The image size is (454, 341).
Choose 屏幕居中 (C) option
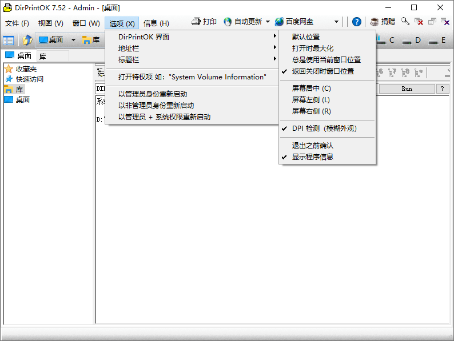coord(328,88)
